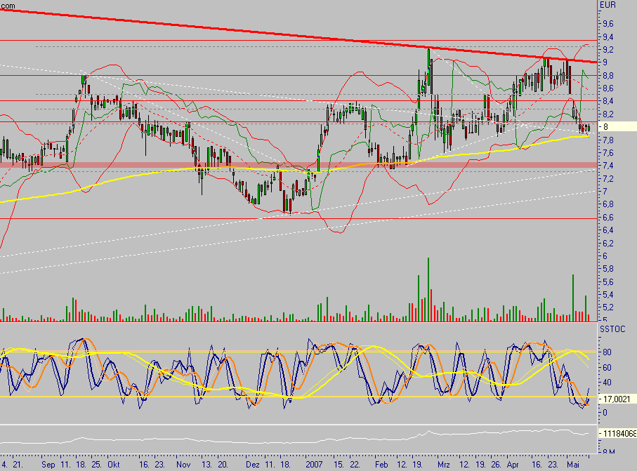
Task: Click the 9,6 price axis label
Action: 608,24
